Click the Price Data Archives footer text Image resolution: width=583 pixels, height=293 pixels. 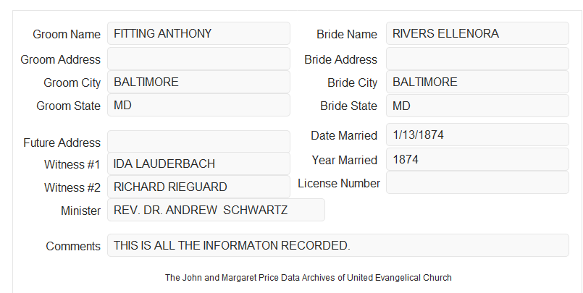point(309,278)
